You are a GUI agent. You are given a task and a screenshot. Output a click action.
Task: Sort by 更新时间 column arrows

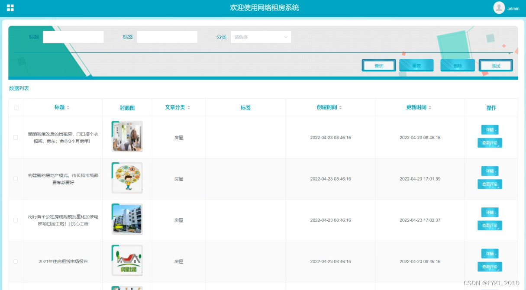click(x=430, y=107)
